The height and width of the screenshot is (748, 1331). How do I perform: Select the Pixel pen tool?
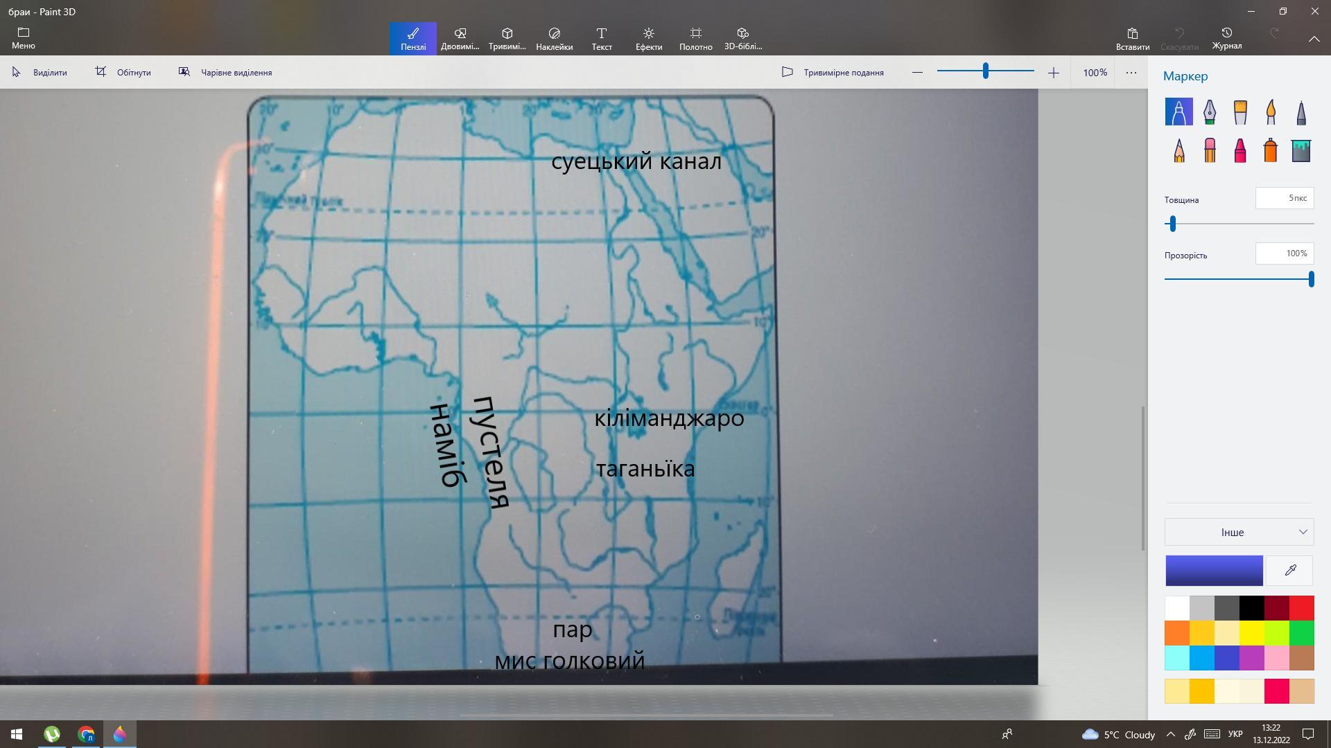pyautogui.click(x=1301, y=112)
